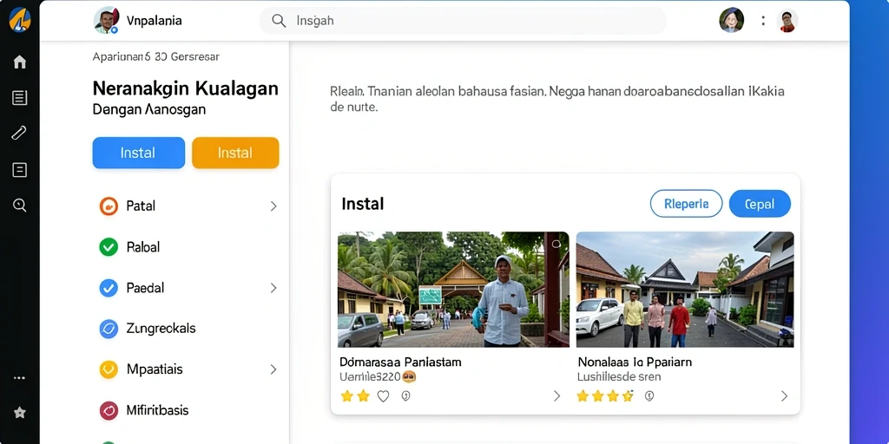Click the info icon under Nonalaas card
The image size is (889, 444).
point(649,396)
